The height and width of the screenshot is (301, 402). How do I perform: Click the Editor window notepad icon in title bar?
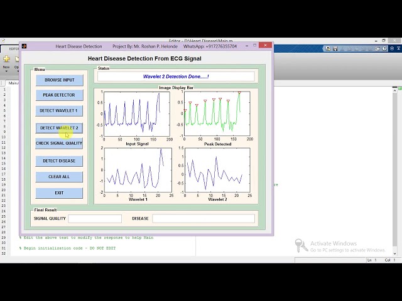coord(3,41)
